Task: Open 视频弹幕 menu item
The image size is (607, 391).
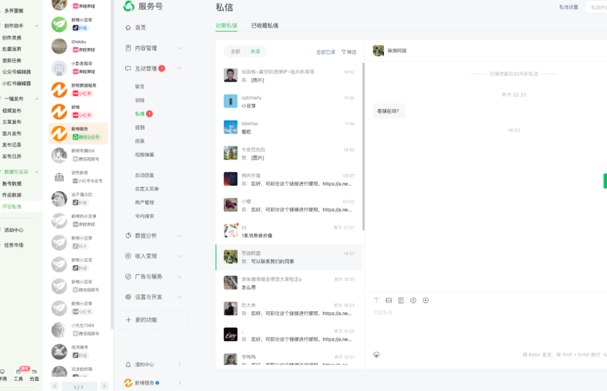Action: (144, 155)
